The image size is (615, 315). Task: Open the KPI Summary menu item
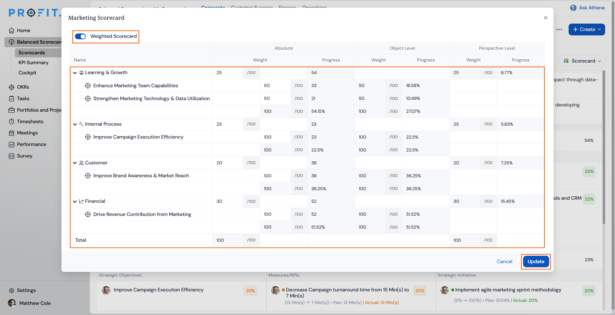click(x=33, y=63)
